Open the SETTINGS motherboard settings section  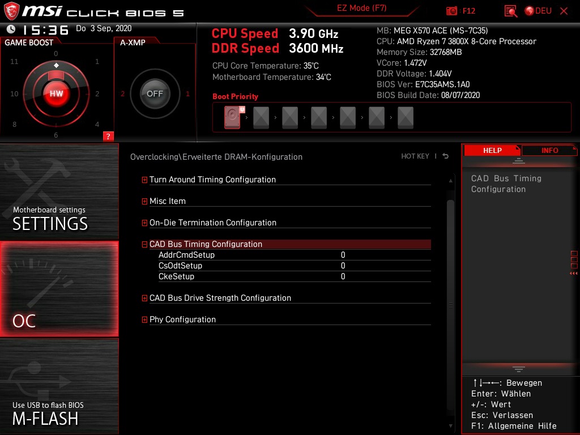[59, 192]
